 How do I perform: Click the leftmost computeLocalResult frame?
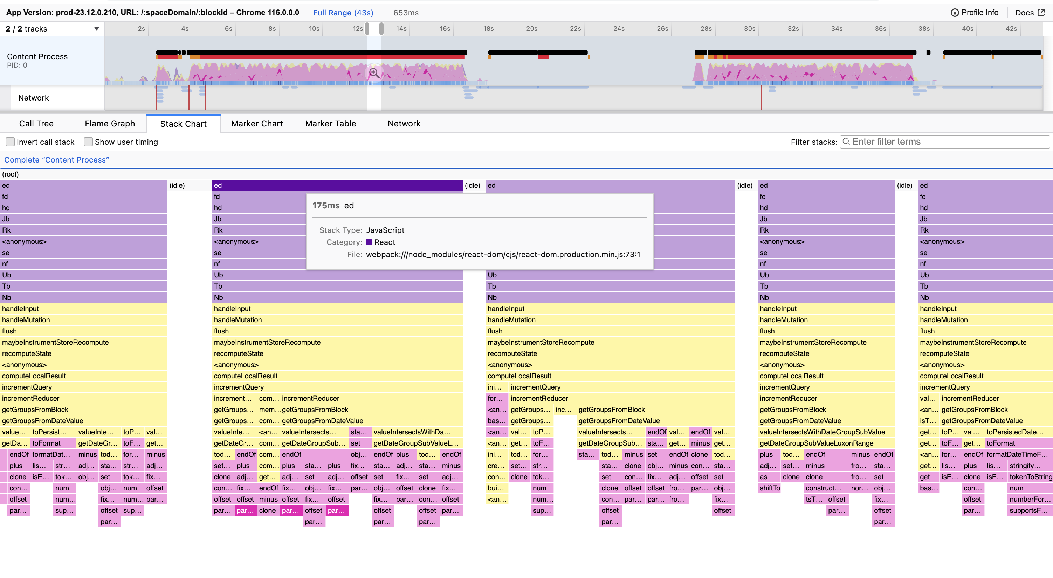tap(84, 376)
